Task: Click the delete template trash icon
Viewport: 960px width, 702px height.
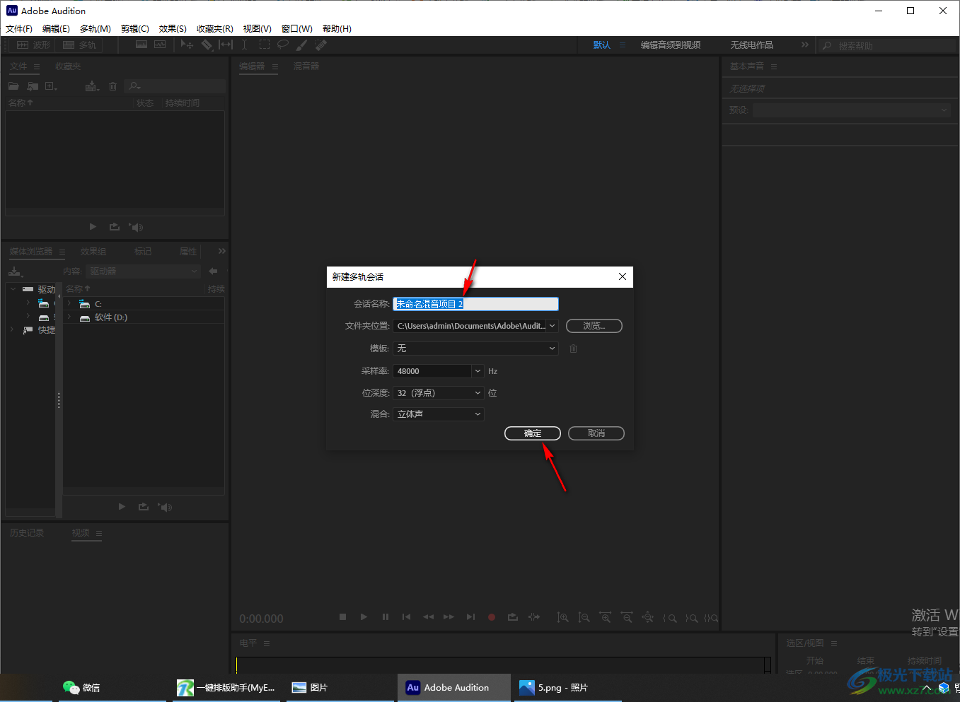Action: (573, 349)
